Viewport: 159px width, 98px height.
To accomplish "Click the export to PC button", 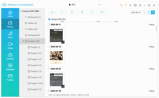I will click(x=72, y=12).
